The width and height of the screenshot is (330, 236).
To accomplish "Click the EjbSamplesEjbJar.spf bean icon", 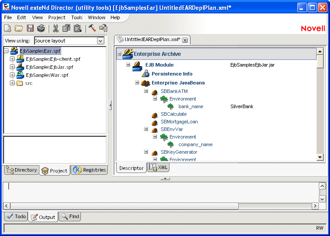I will pyautogui.click(x=21, y=67).
